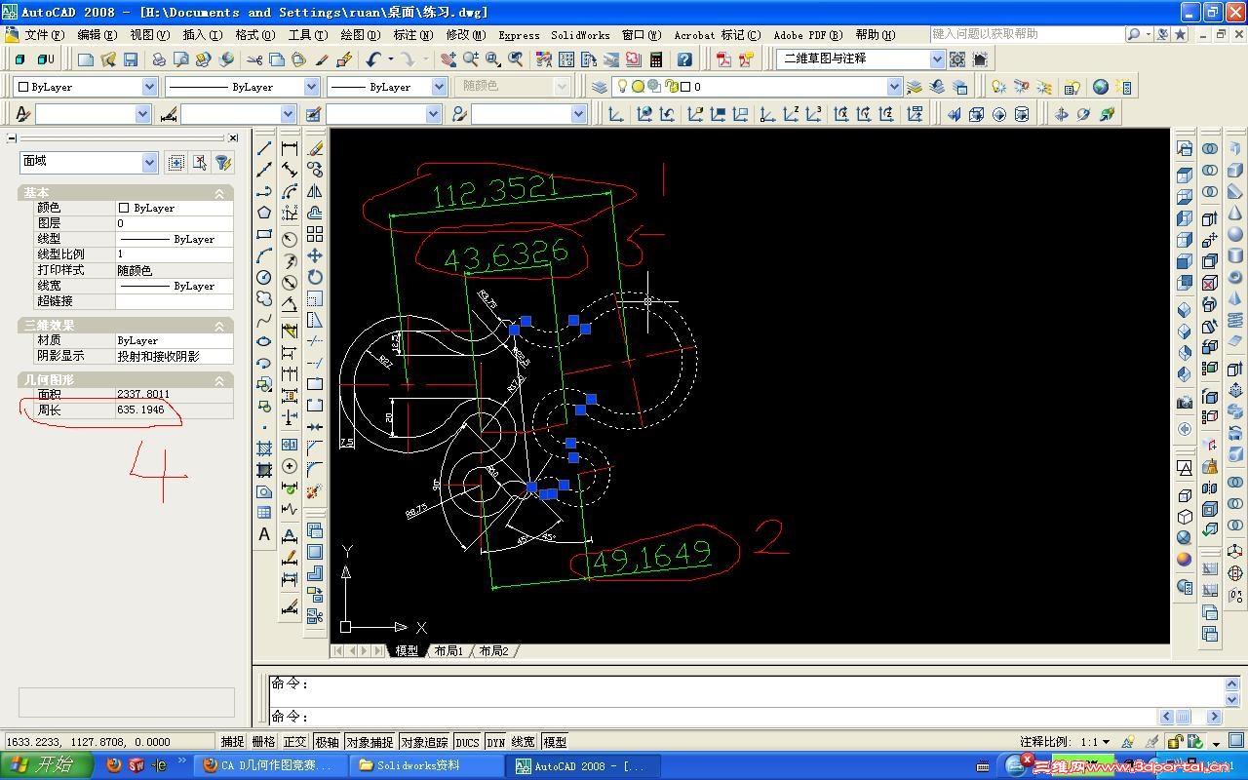The height and width of the screenshot is (780, 1248).
Task: Toggle 线宽 lineweight display in status bar
Action: coord(524,742)
